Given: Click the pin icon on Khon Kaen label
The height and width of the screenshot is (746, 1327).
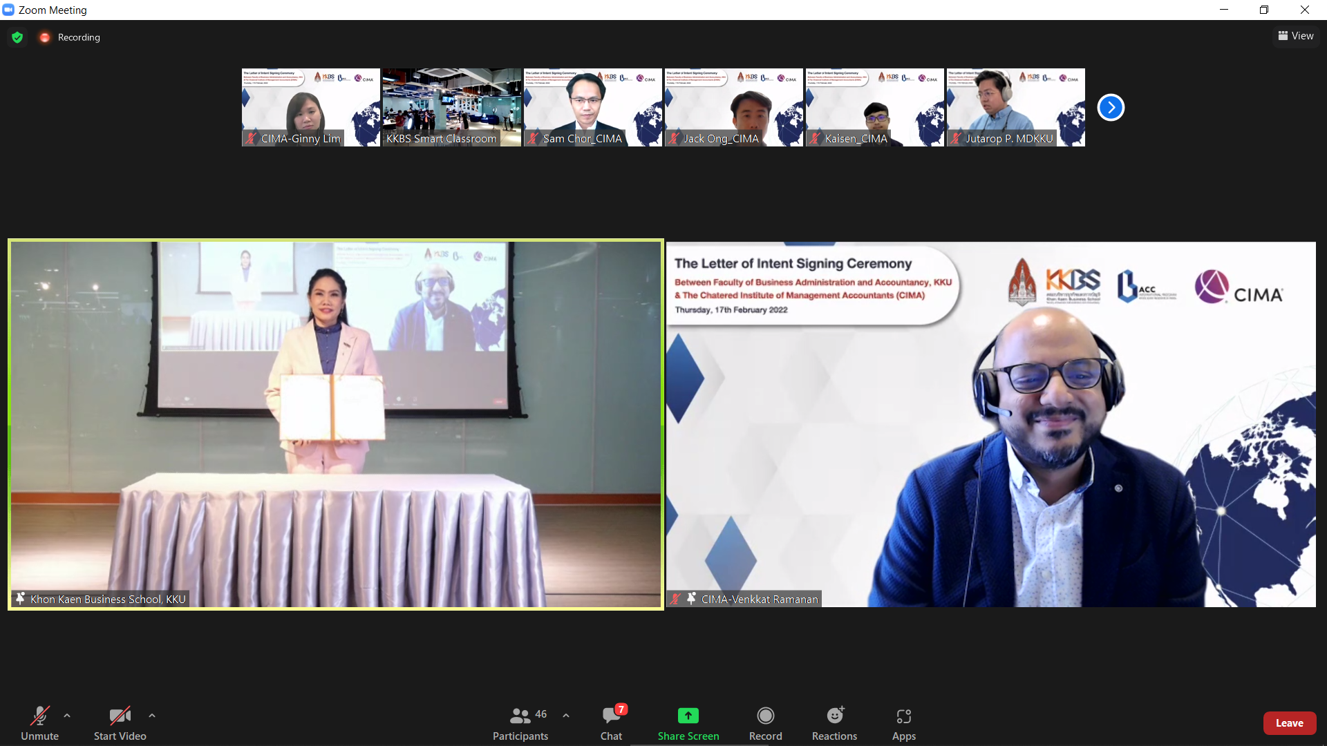Looking at the screenshot, I should (20, 599).
